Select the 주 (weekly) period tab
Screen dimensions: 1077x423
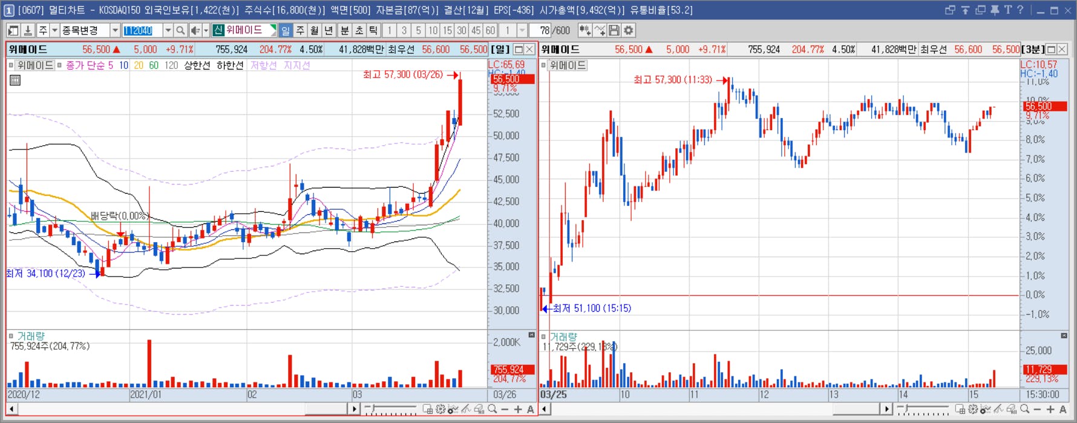pos(300,30)
